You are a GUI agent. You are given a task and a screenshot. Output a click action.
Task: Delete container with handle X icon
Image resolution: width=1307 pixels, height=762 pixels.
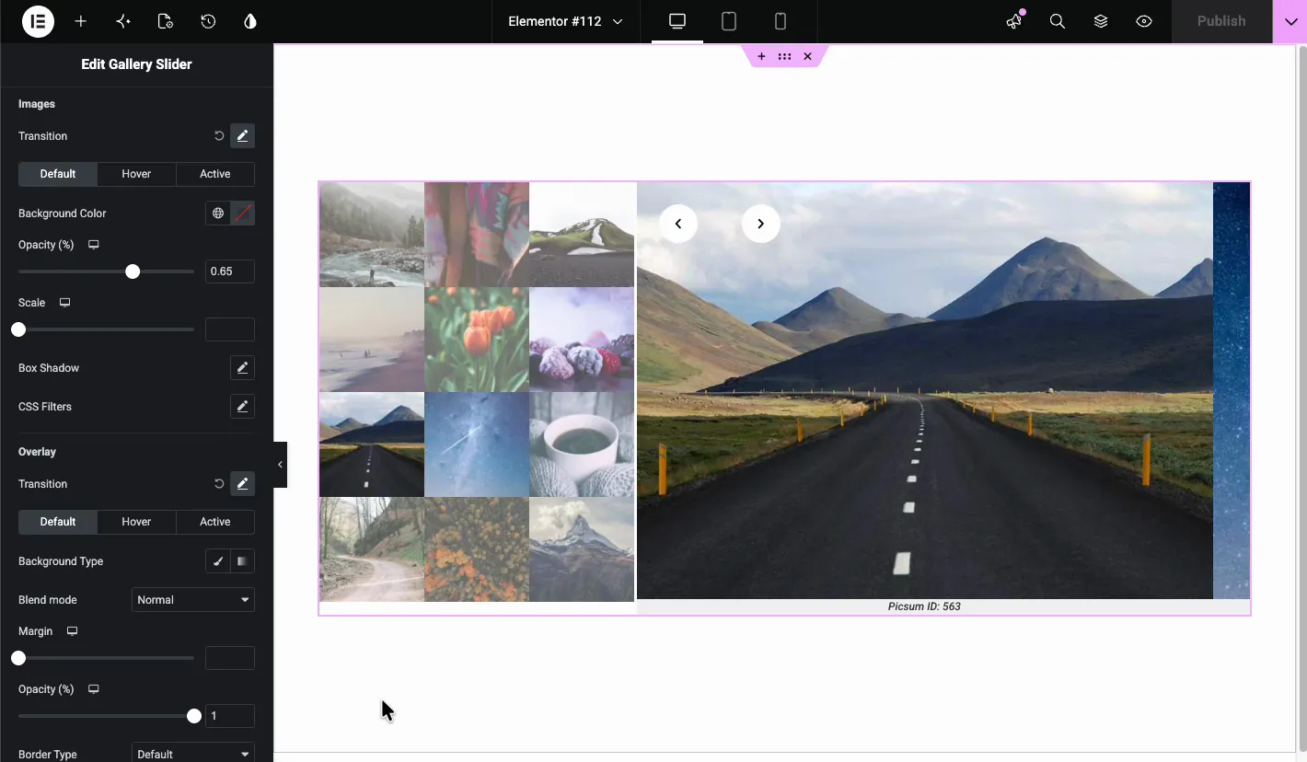(807, 56)
